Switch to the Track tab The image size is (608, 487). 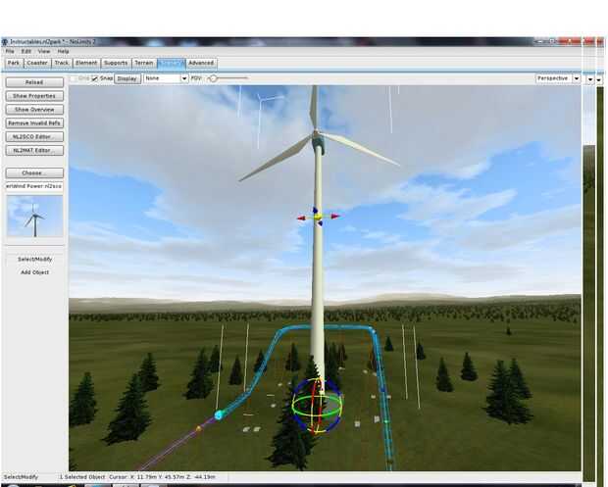click(x=62, y=63)
